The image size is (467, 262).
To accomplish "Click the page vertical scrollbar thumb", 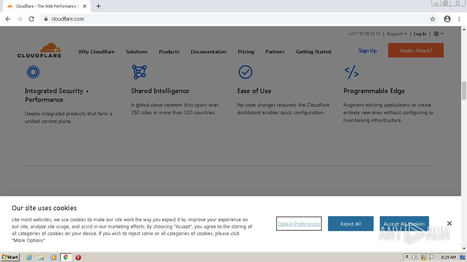I will point(464,90).
